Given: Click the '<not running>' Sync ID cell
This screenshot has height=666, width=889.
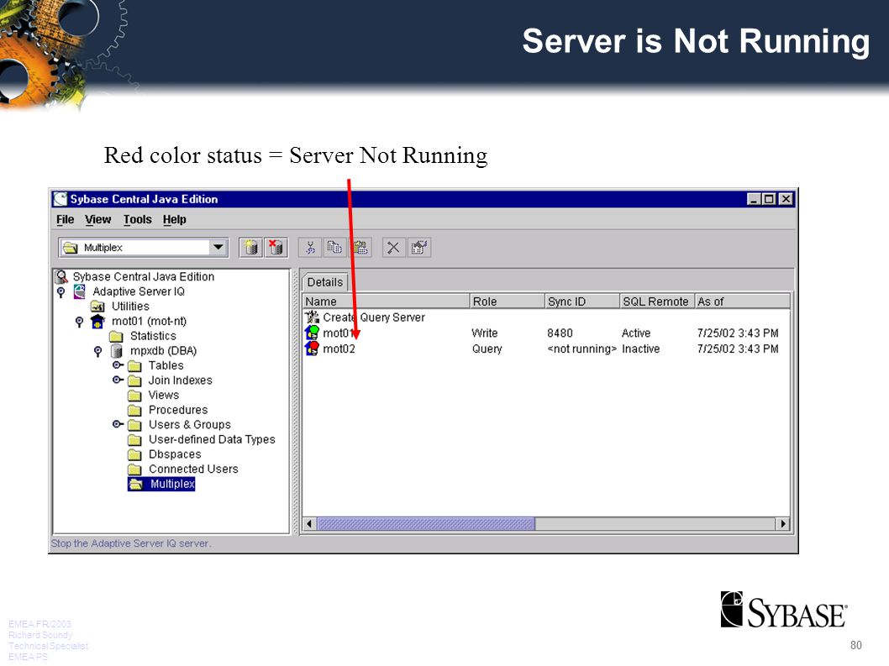Looking at the screenshot, I should (x=581, y=349).
